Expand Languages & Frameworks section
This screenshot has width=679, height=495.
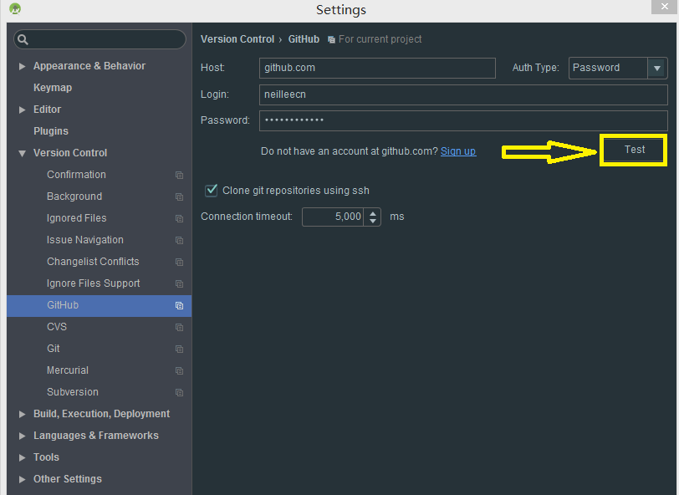click(22, 436)
